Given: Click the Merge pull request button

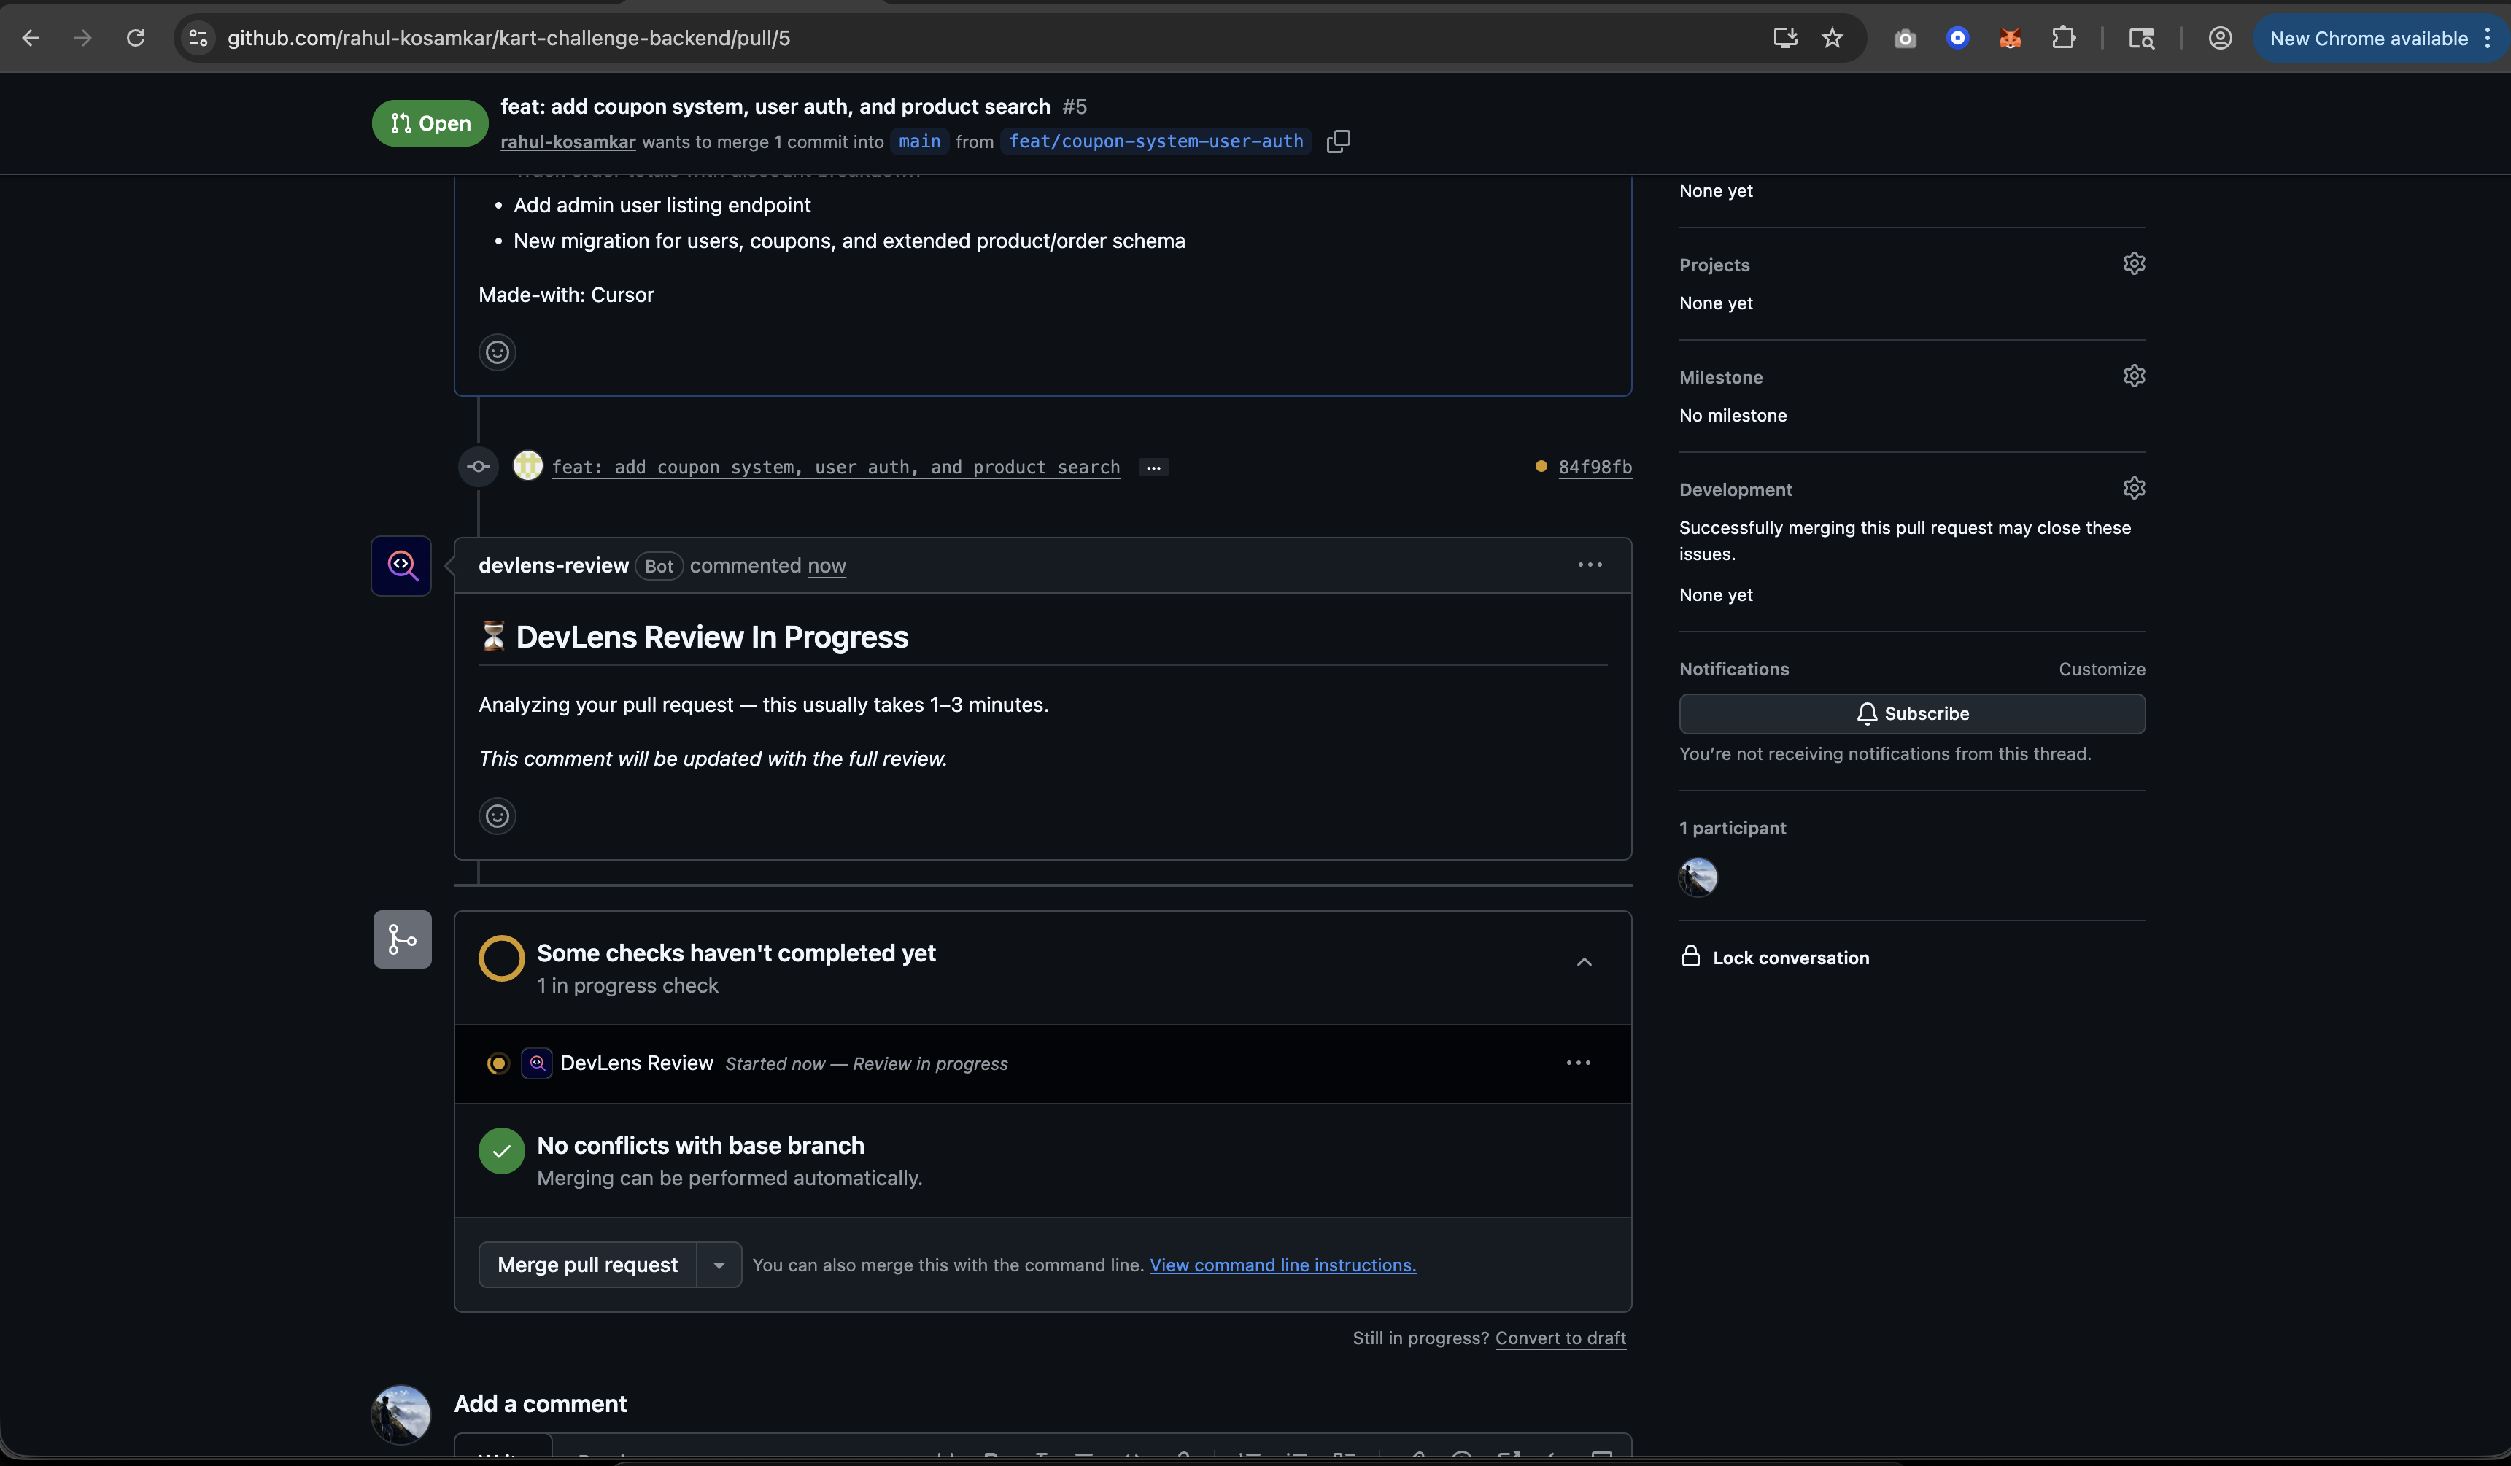Looking at the screenshot, I should [587, 1265].
